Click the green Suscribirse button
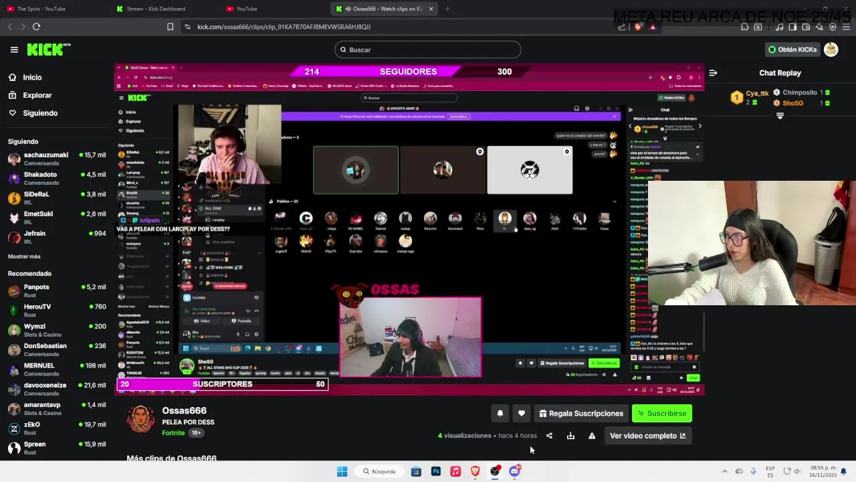The image size is (856, 482). pyautogui.click(x=662, y=414)
